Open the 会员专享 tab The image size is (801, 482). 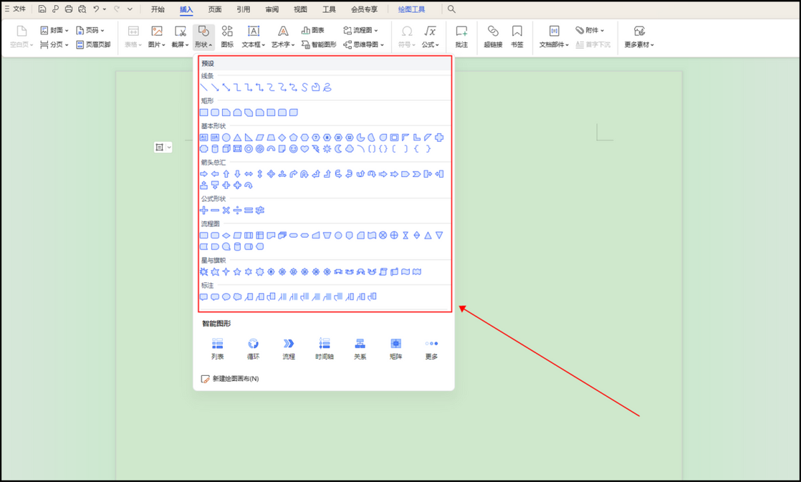coord(364,9)
